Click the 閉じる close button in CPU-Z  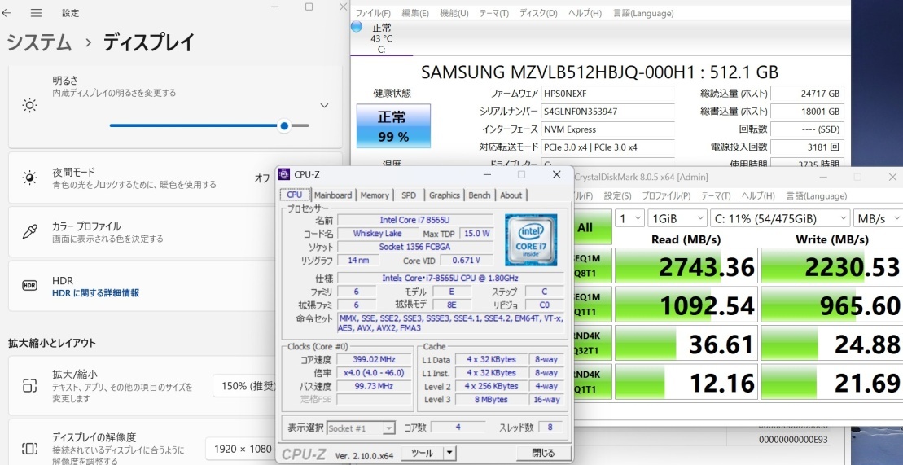(x=542, y=453)
